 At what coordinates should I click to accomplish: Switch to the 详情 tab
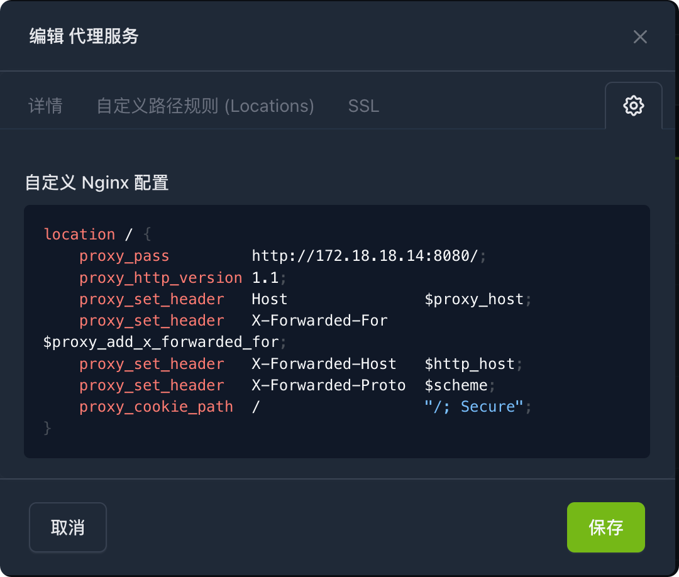[45, 106]
